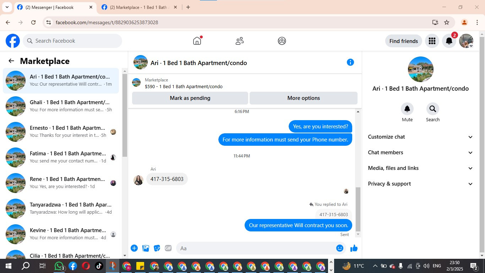This screenshot has height=273, width=485.
Task: Open the Ghali conversation in the list
Action: pos(61,106)
